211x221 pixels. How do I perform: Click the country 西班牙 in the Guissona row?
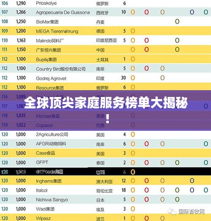pyautogui.click(x=102, y=13)
